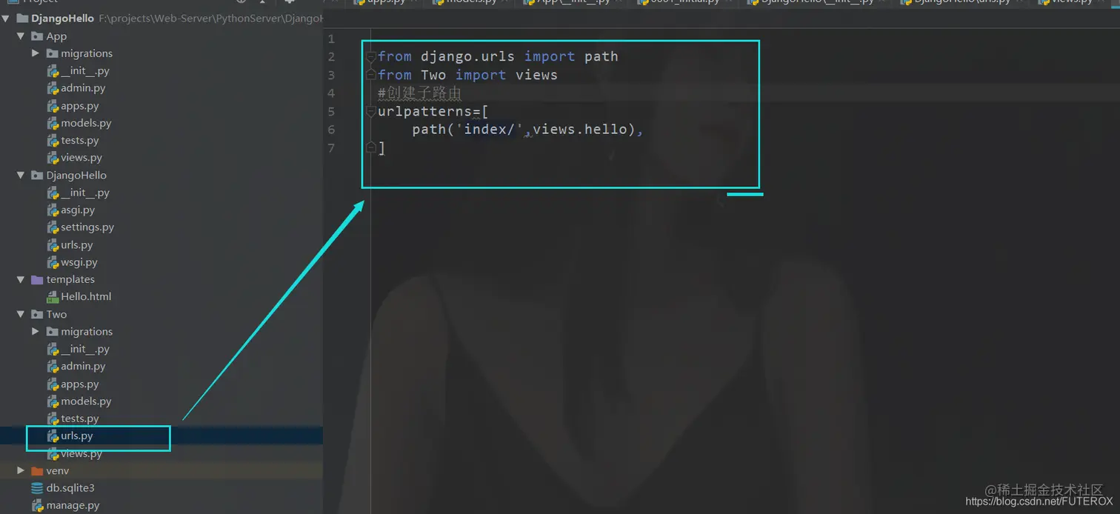Collapse the App folder arrow
The image size is (1120, 514).
coord(21,36)
